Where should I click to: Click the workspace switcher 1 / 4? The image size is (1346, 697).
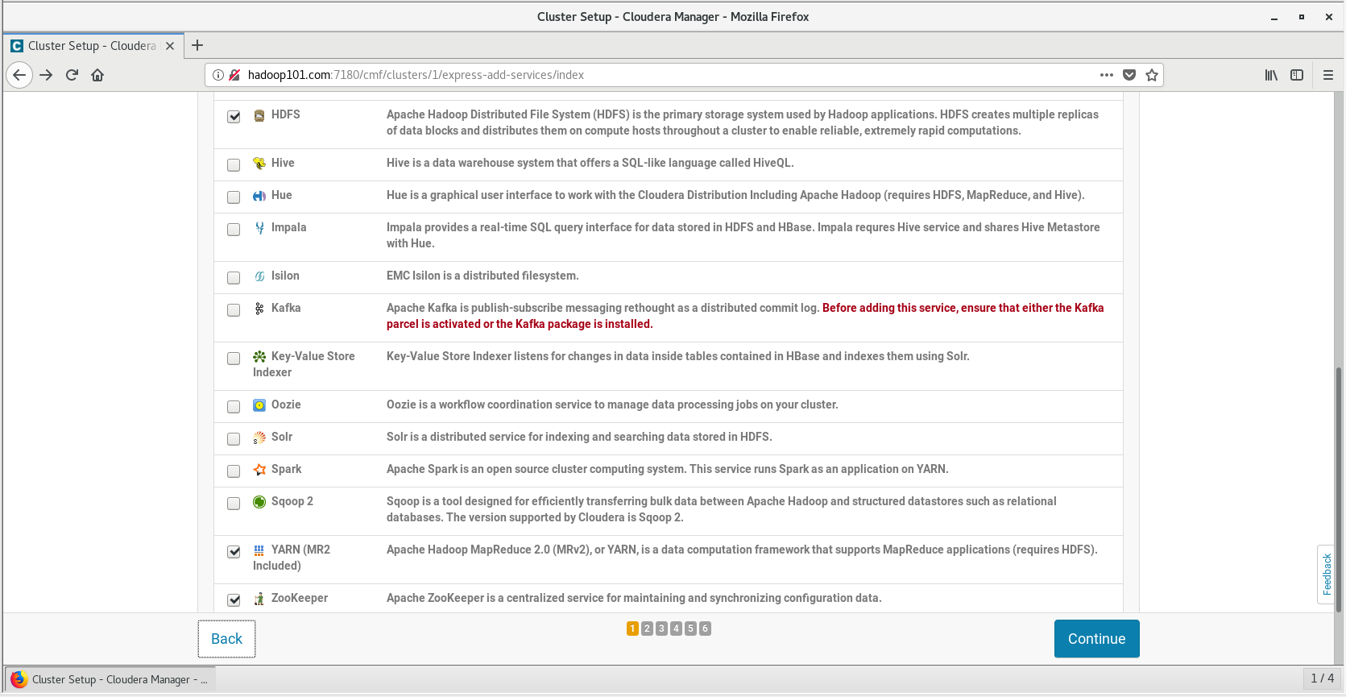tap(1322, 678)
